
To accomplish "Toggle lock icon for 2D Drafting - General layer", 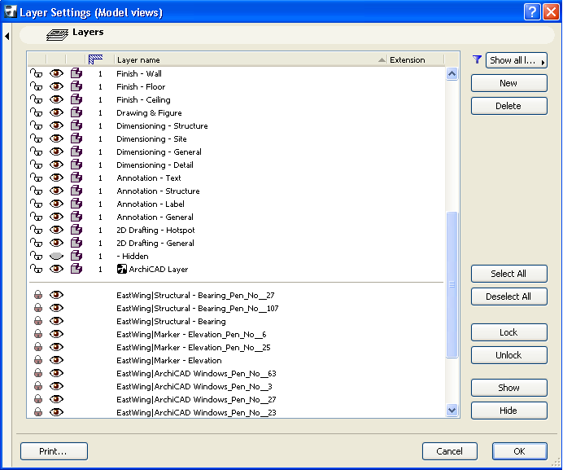I will coord(36,243).
